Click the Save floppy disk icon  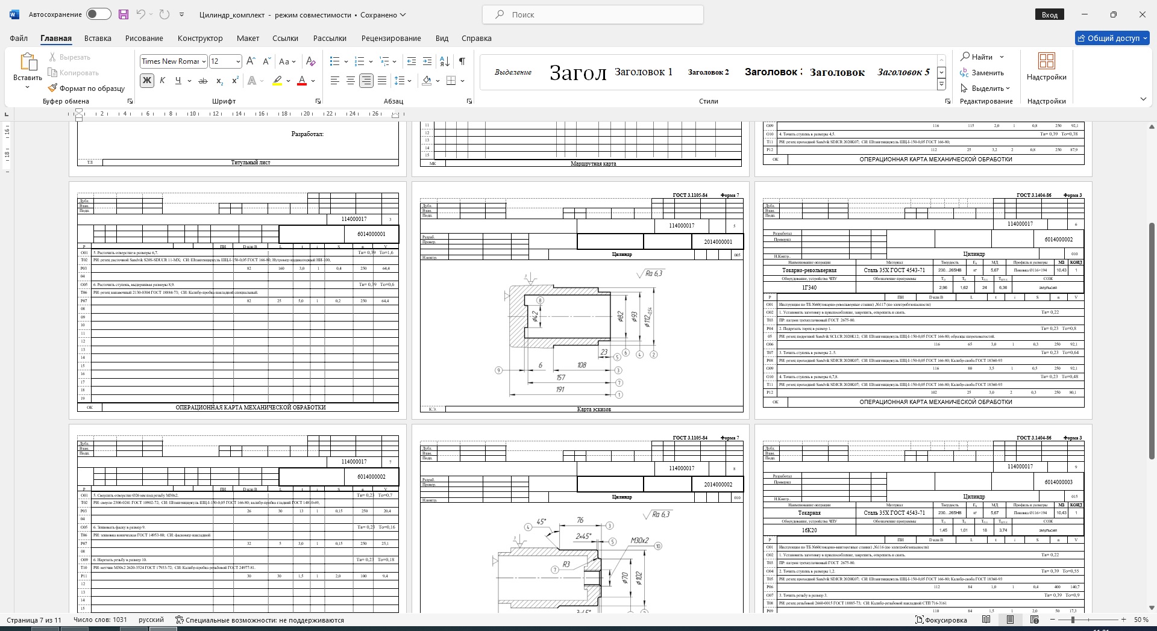coord(124,14)
